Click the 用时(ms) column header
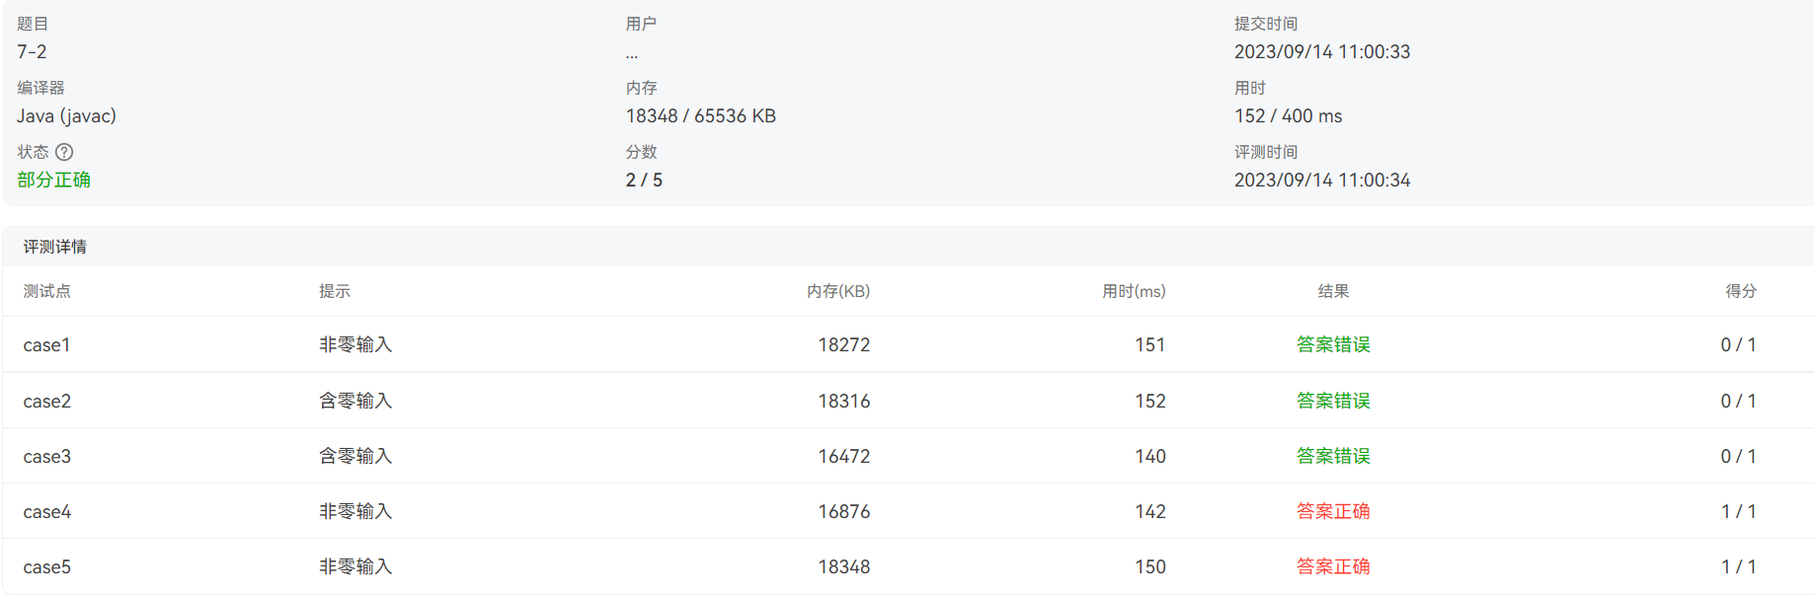 click(1134, 291)
